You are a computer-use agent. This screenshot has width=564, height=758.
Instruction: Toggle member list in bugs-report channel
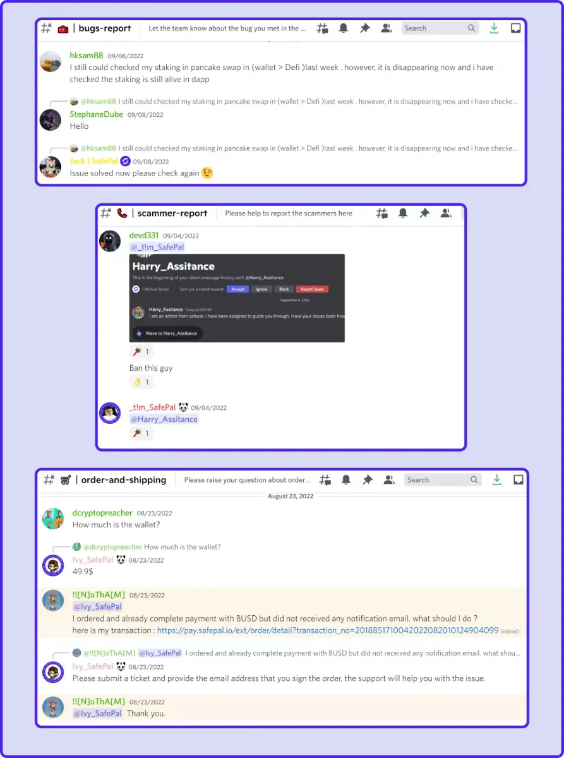(387, 28)
